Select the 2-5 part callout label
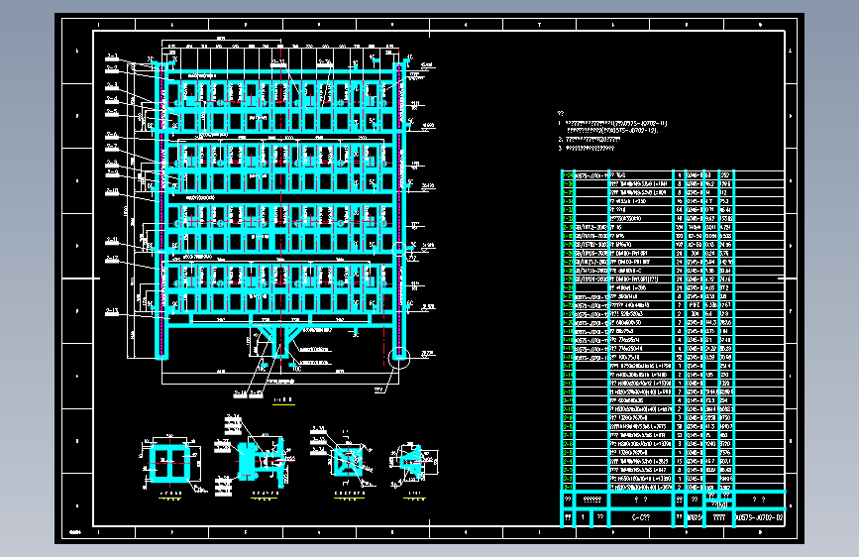This screenshot has width=859, height=557. tap(112, 112)
